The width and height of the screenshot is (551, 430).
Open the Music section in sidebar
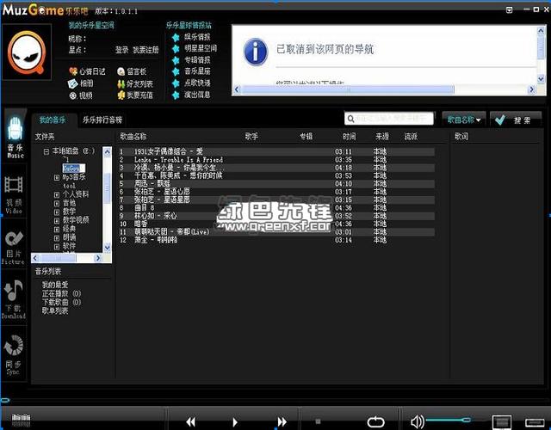pyautogui.click(x=15, y=136)
